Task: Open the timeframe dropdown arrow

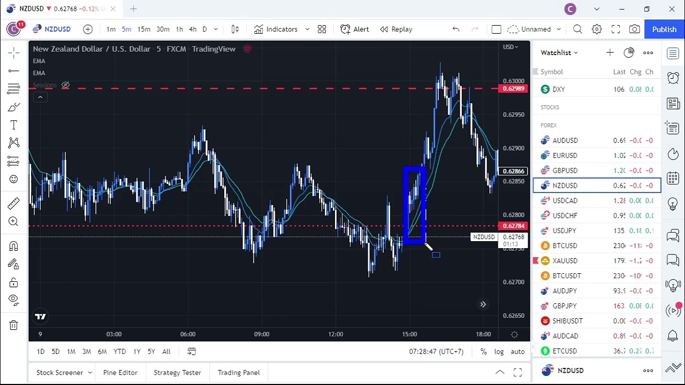Action: pyautogui.click(x=216, y=29)
